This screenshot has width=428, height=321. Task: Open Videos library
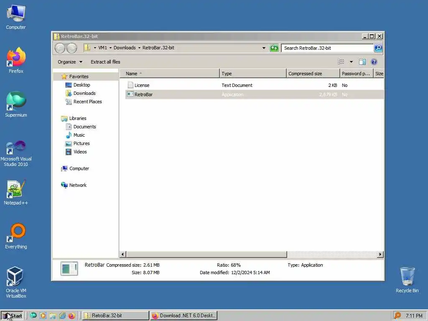pyautogui.click(x=80, y=152)
